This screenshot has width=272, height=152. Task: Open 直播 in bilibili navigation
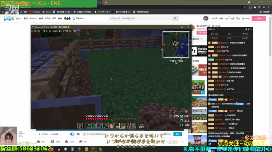41,18
